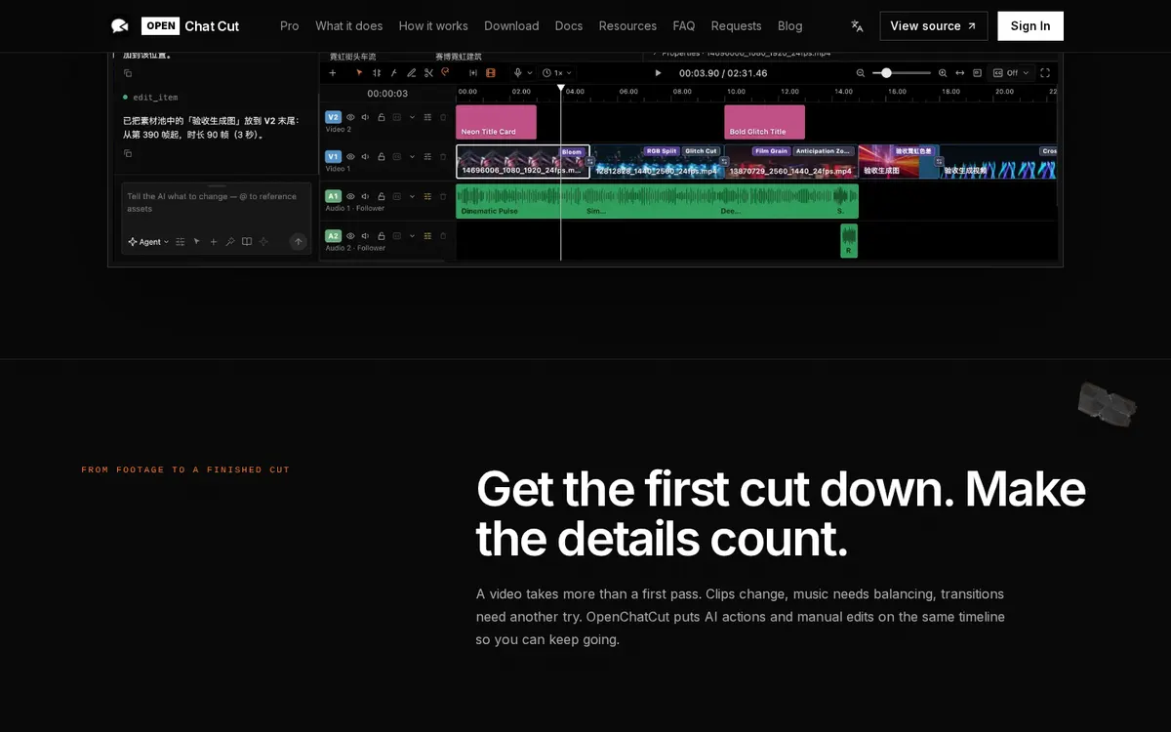The width and height of the screenshot is (1171, 732).
Task: Expand the chevron on track A2
Action: (x=412, y=236)
